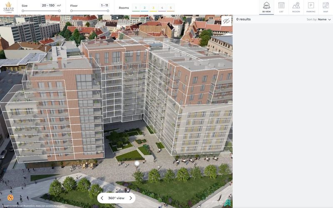Expand the Sort by Name dropdown
This screenshot has height=208, width=333.
click(x=319, y=19)
